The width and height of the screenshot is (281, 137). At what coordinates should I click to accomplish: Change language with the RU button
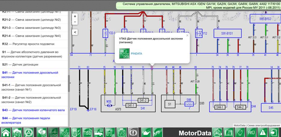coord(251,133)
